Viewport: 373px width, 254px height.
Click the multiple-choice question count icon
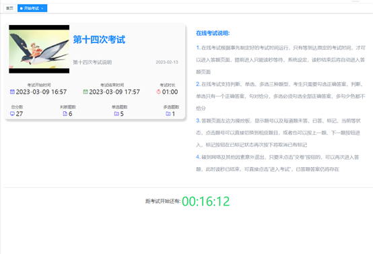click(168, 114)
